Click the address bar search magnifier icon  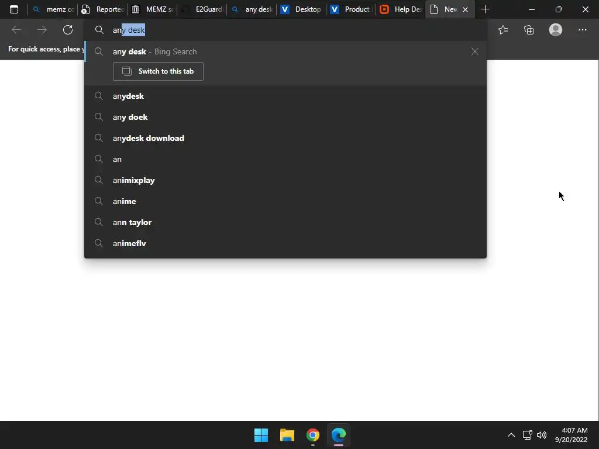click(99, 30)
